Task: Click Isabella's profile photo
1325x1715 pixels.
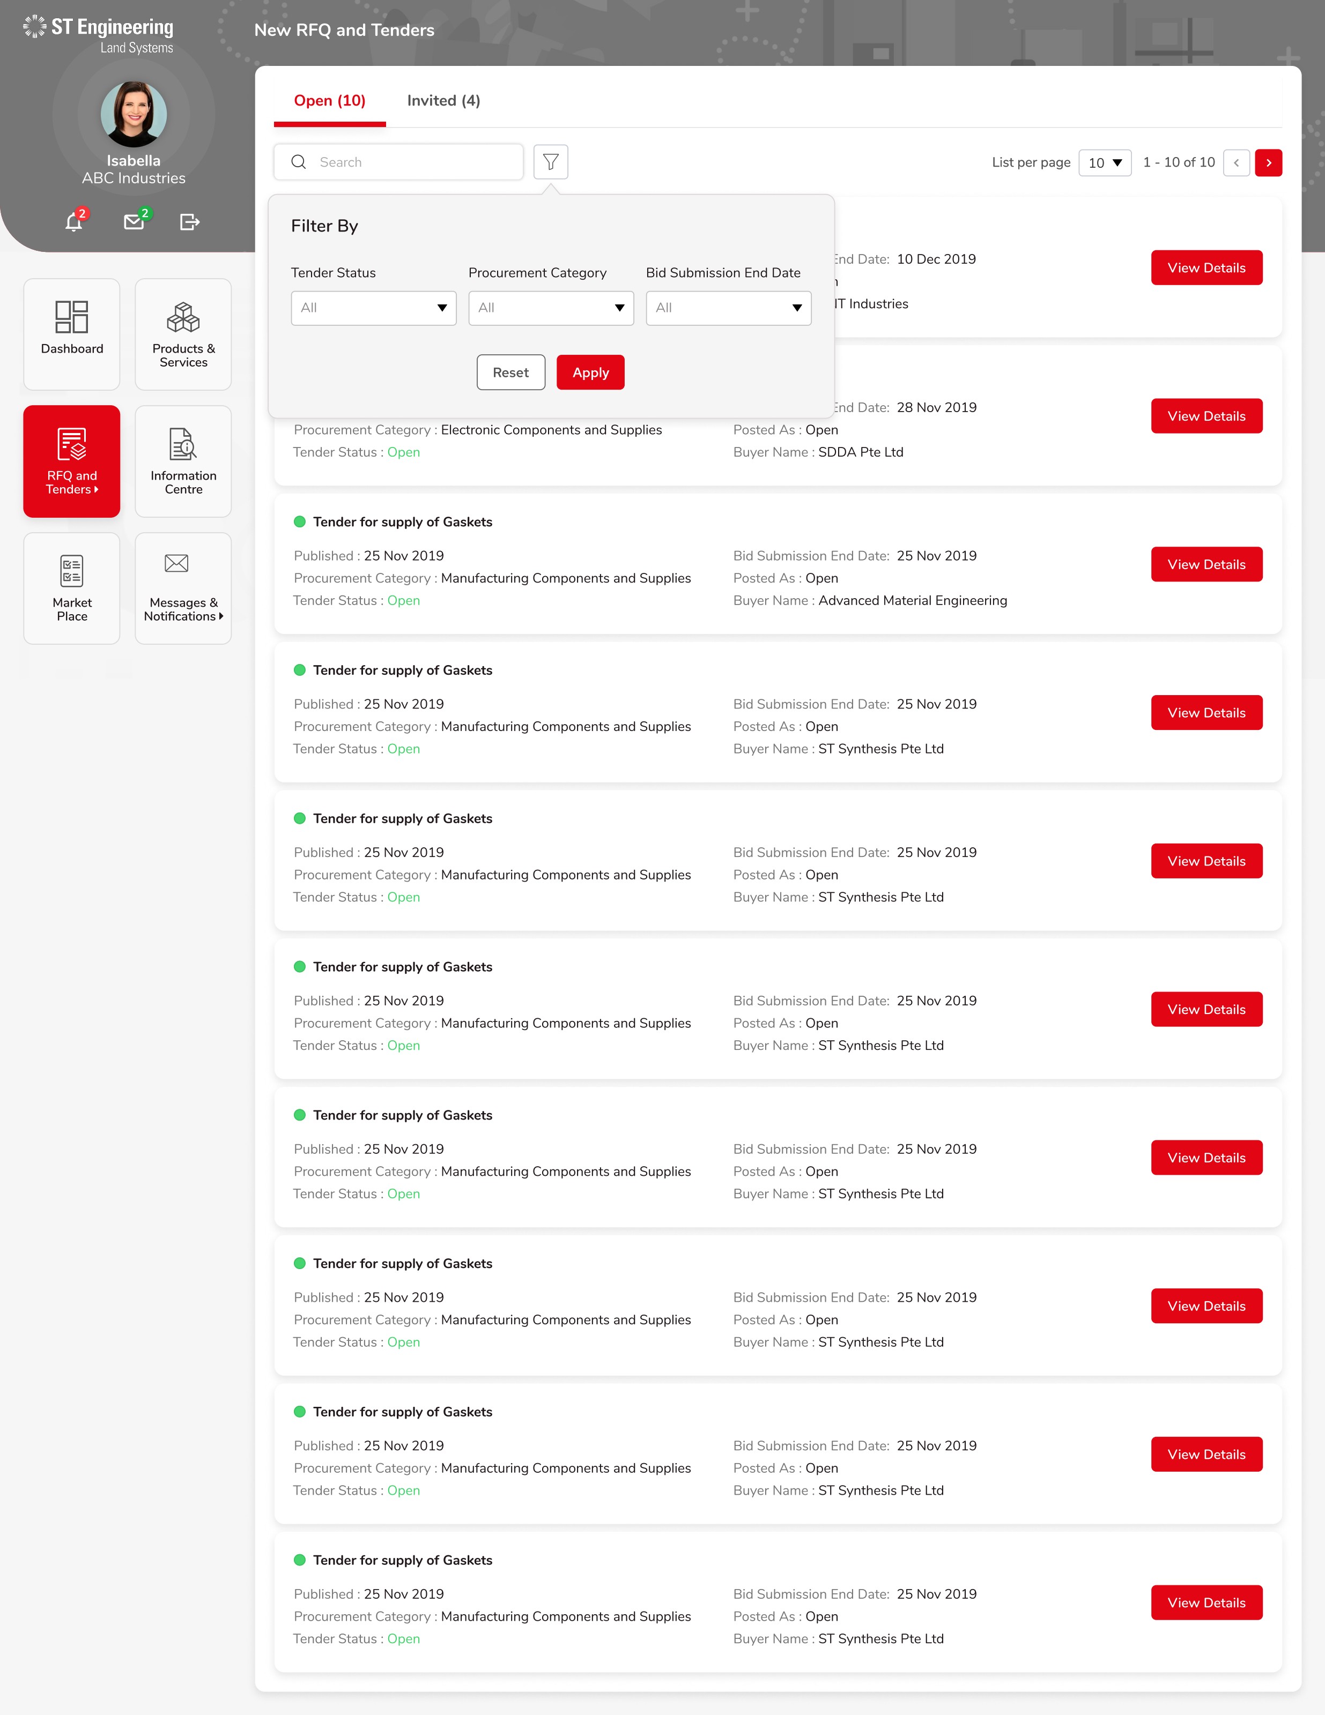Action: [134, 114]
